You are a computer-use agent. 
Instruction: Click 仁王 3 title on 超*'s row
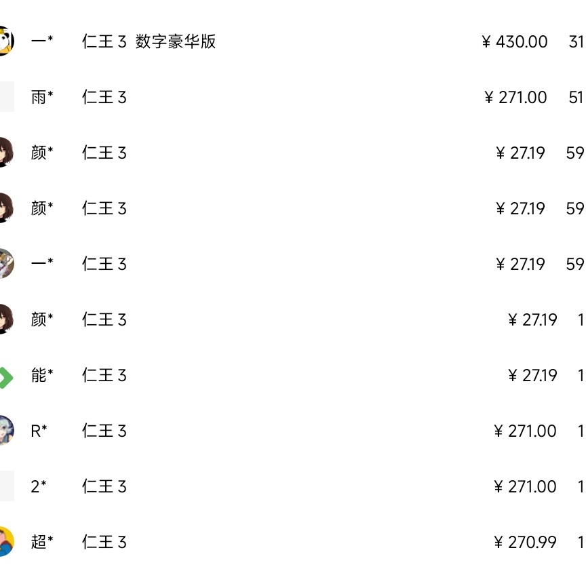(104, 543)
